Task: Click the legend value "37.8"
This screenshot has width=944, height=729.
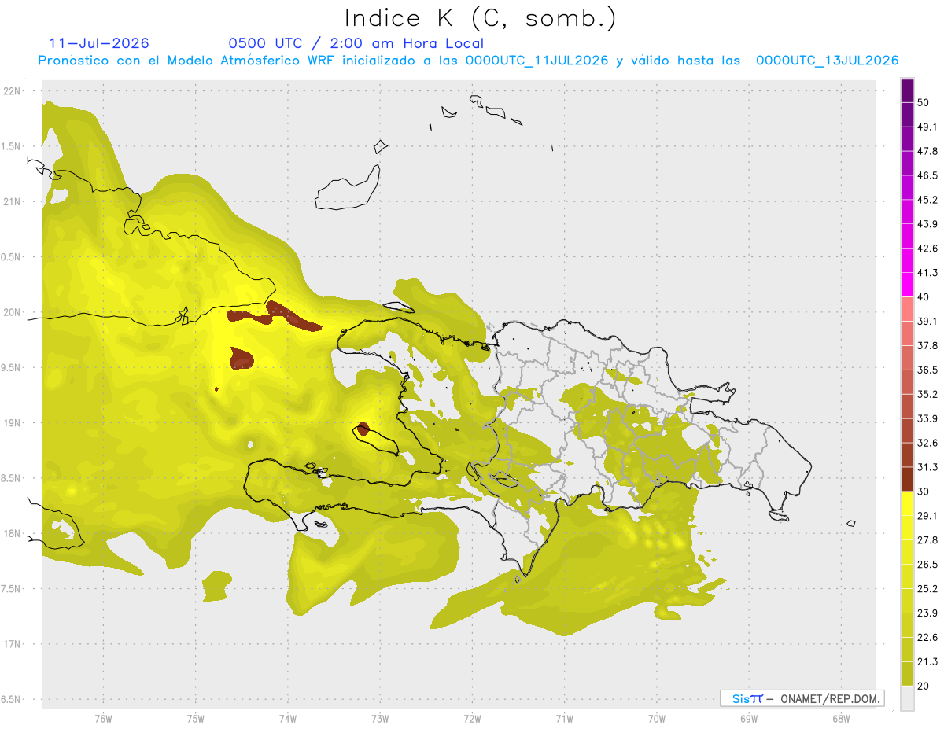Action: [x=927, y=345]
